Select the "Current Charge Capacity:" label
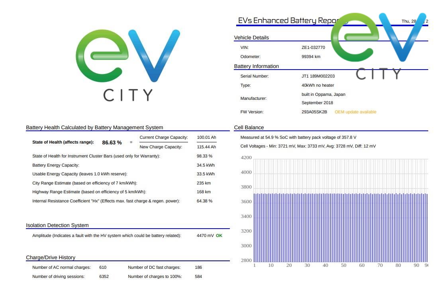 coord(164,138)
